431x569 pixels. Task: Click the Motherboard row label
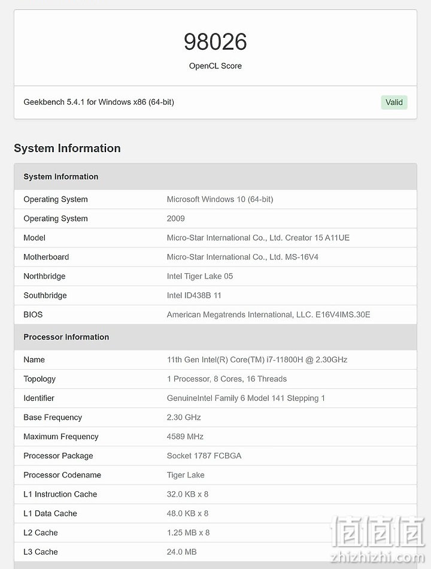[x=46, y=257]
